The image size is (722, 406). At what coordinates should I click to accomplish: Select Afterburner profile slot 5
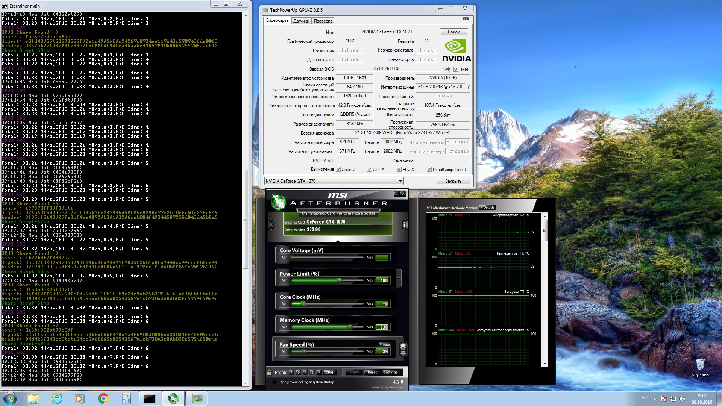pos(319,373)
